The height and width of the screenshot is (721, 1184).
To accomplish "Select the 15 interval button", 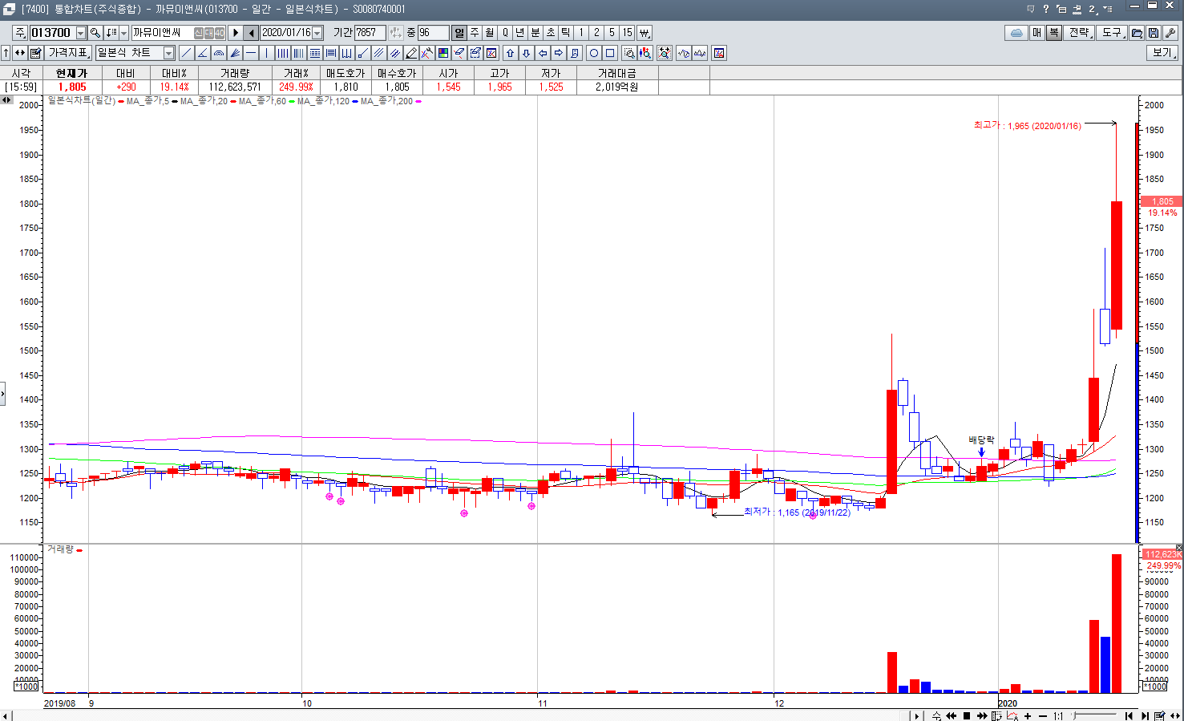I will click(x=627, y=33).
